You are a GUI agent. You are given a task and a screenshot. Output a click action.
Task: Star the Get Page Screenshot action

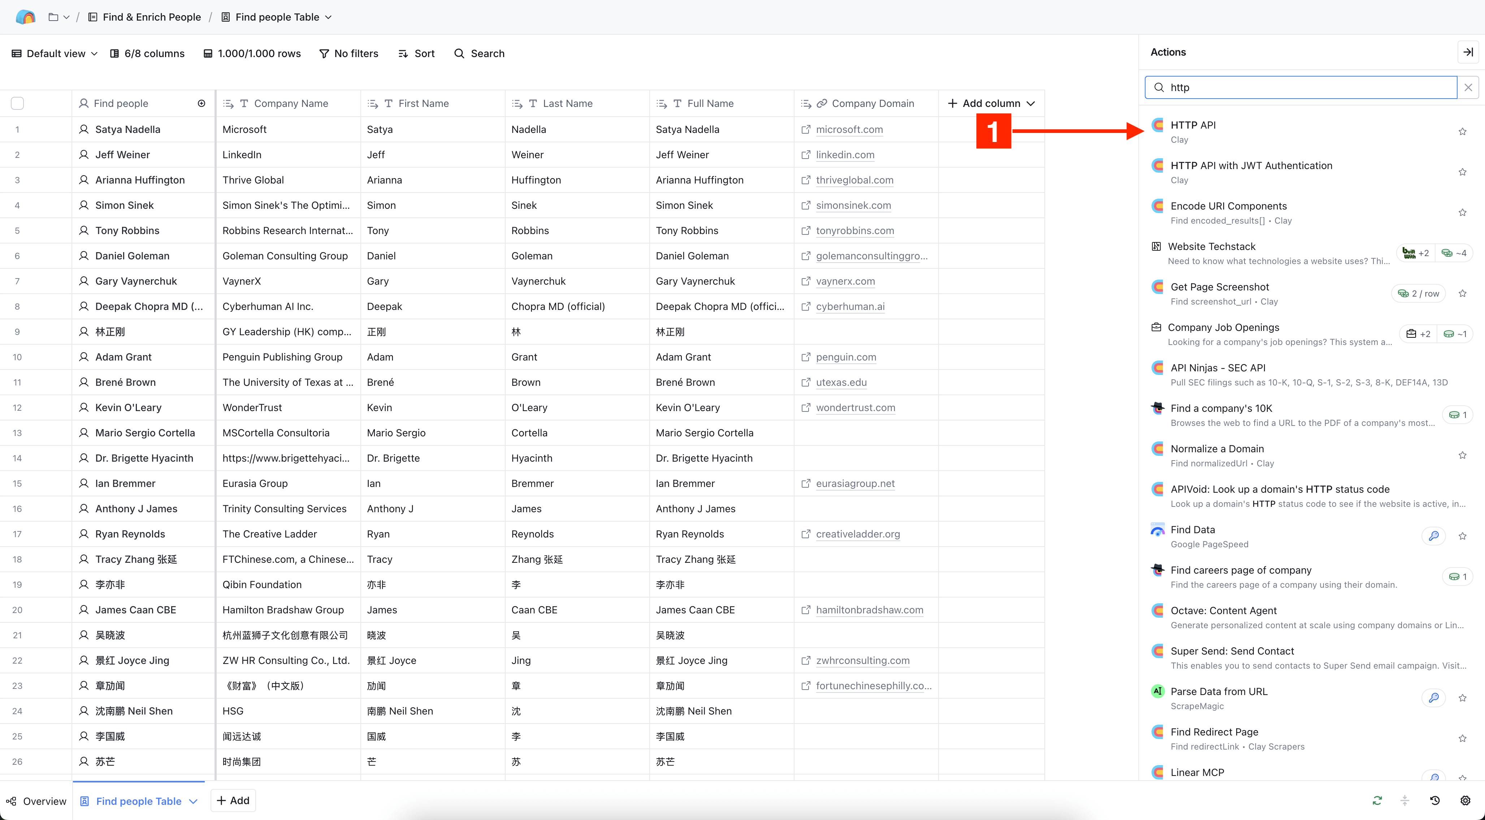(x=1463, y=293)
